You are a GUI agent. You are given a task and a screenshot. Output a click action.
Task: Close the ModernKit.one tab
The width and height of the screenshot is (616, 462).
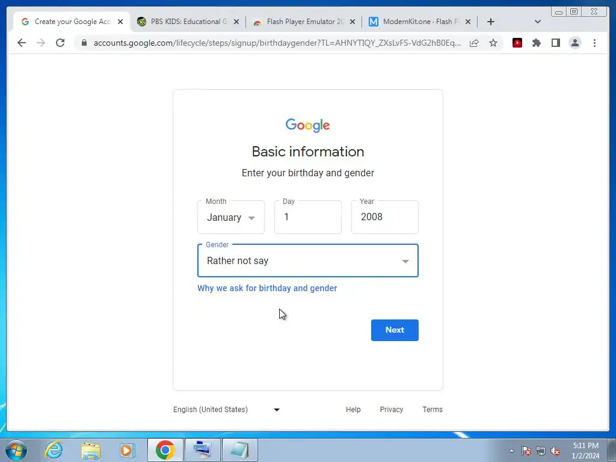pyautogui.click(x=468, y=22)
